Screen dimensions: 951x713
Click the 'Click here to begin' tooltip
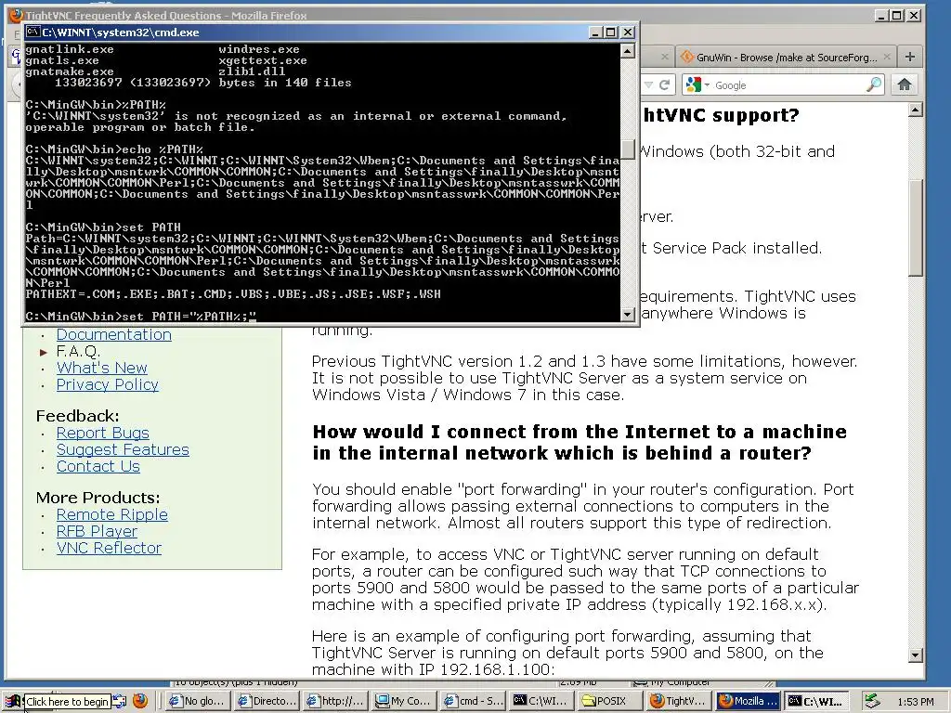point(67,702)
